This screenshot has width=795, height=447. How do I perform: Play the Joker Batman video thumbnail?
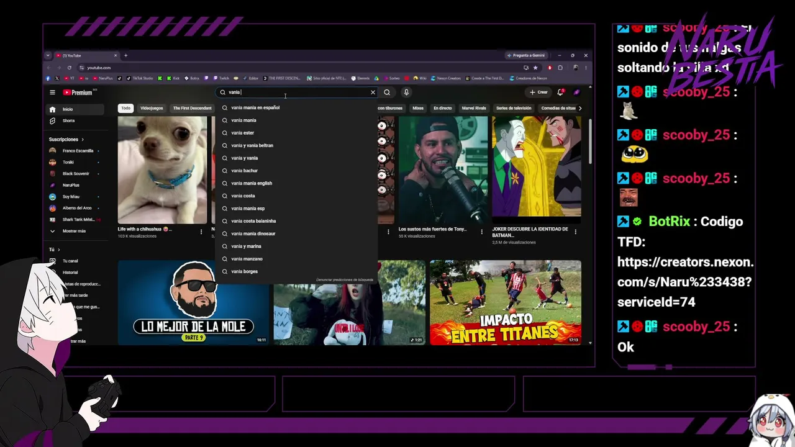point(537,170)
